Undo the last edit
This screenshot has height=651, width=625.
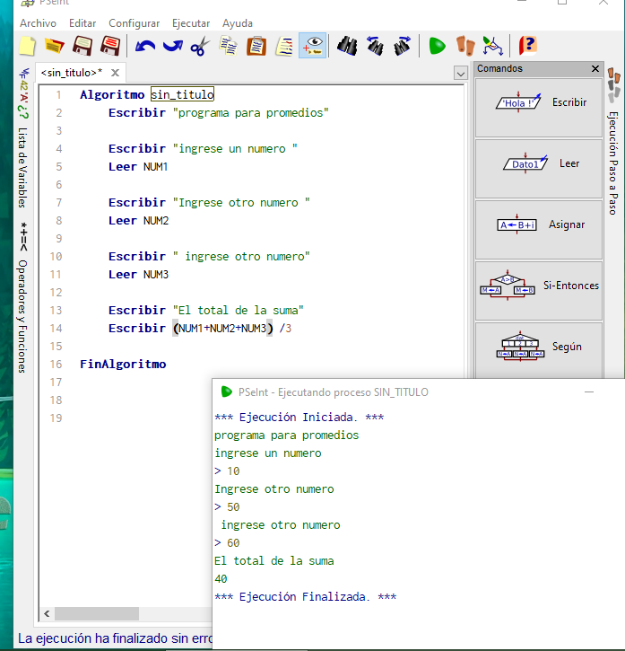[145, 46]
